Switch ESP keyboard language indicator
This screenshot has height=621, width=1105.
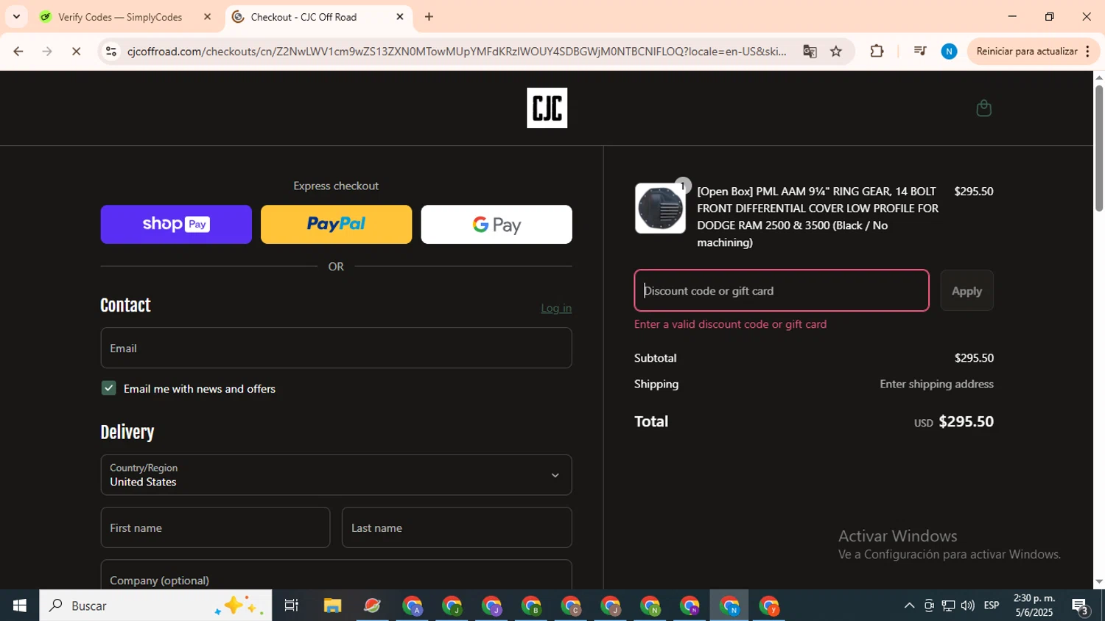point(992,606)
